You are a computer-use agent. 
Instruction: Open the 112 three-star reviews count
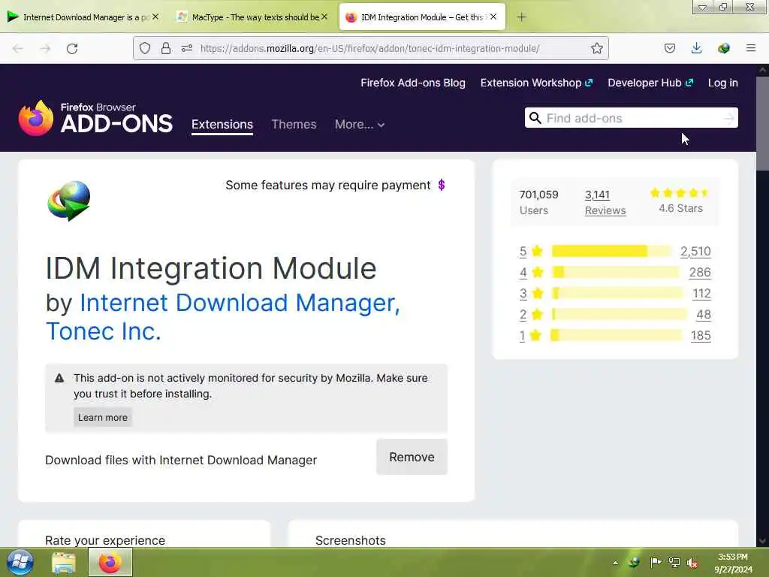click(x=701, y=294)
